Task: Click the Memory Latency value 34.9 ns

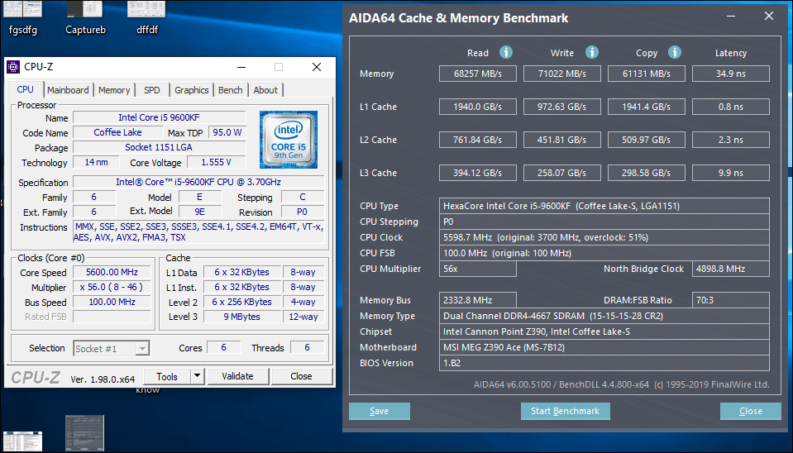Action: pos(731,74)
